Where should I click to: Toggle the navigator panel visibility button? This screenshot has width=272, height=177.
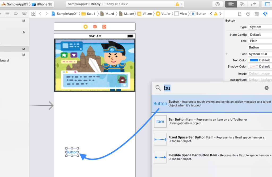click(x=267, y=4)
